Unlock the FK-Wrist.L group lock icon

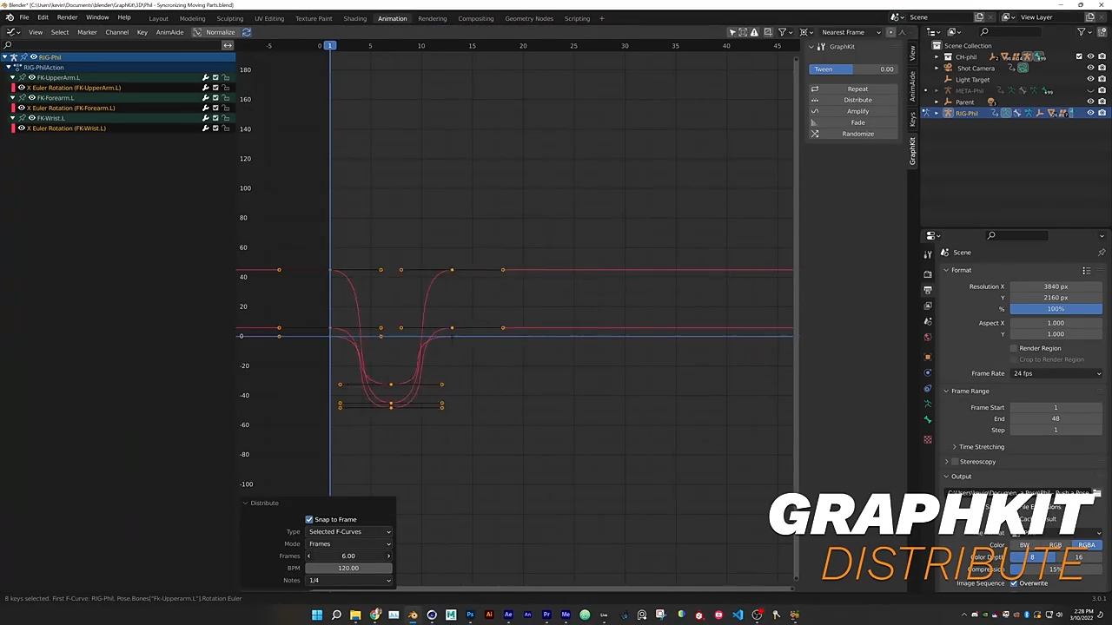tap(226, 118)
